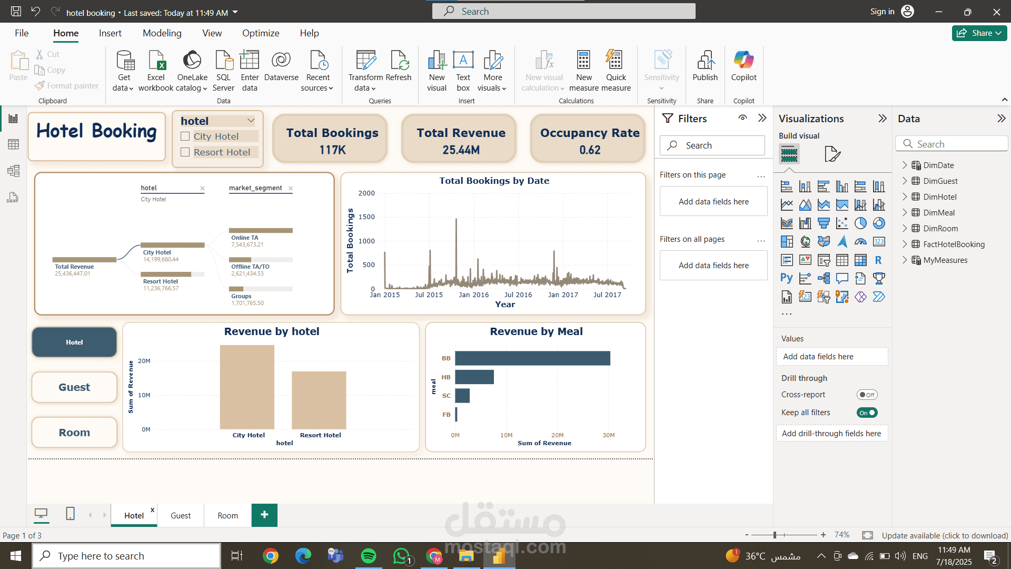Image resolution: width=1011 pixels, height=569 pixels.
Task: Create a New measure
Action: click(x=583, y=71)
